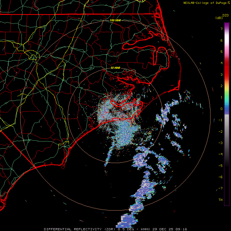Click the TH threshold label on scale
Image resolution: width=231 pixels, height=231 pixels.
tap(220, 200)
